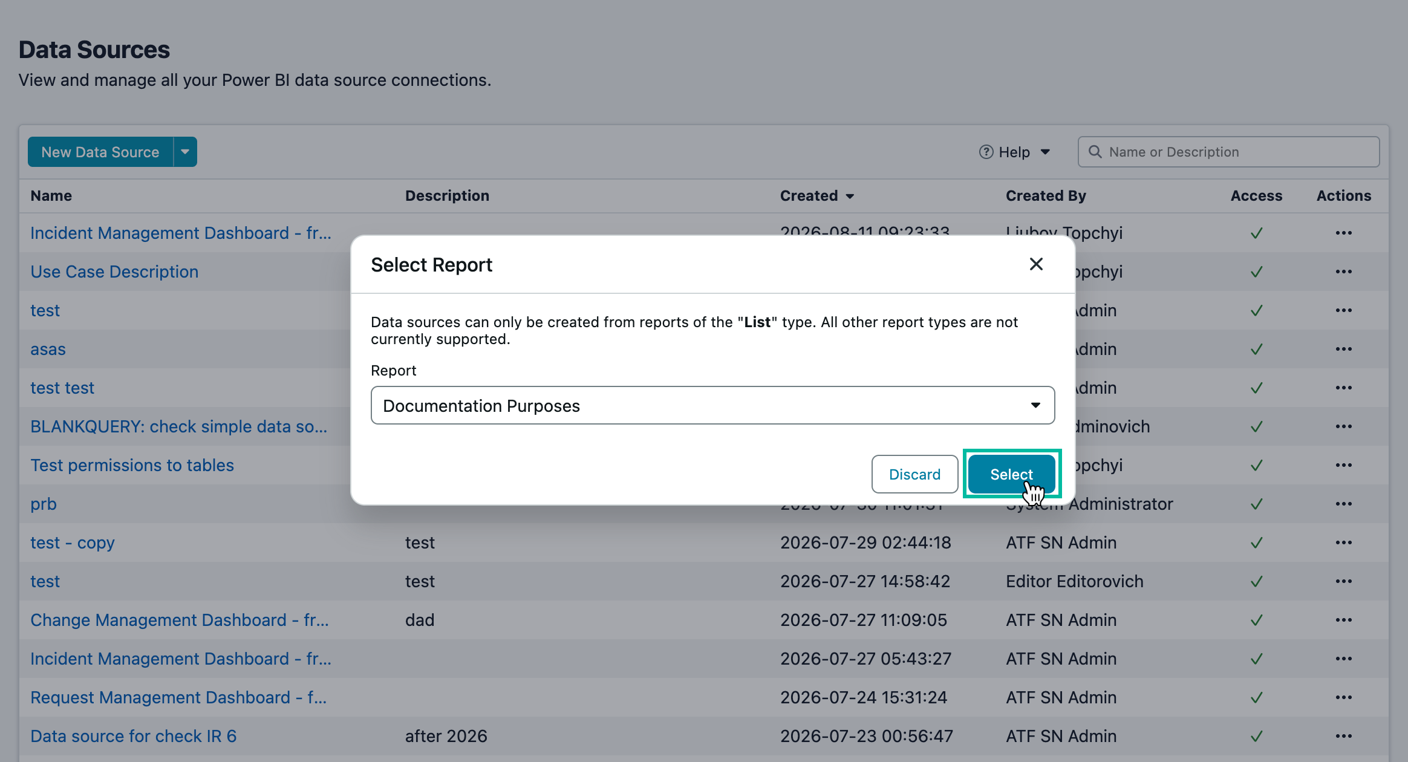Open actions menu for test - copy row
The width and height of the screenshot is (1408, 762).
[1344, 542]
